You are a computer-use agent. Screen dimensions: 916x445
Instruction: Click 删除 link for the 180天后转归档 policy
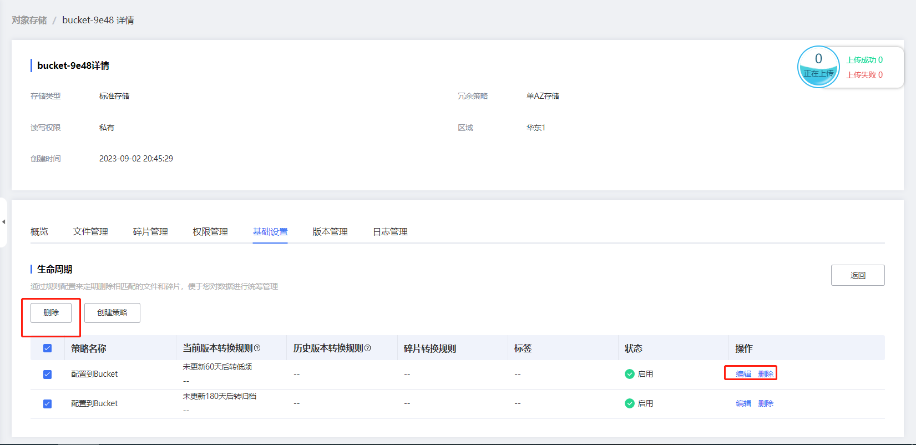(766, 403)
